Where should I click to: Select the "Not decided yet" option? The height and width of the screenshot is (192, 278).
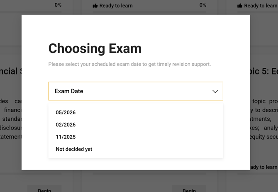pos(74,149)
